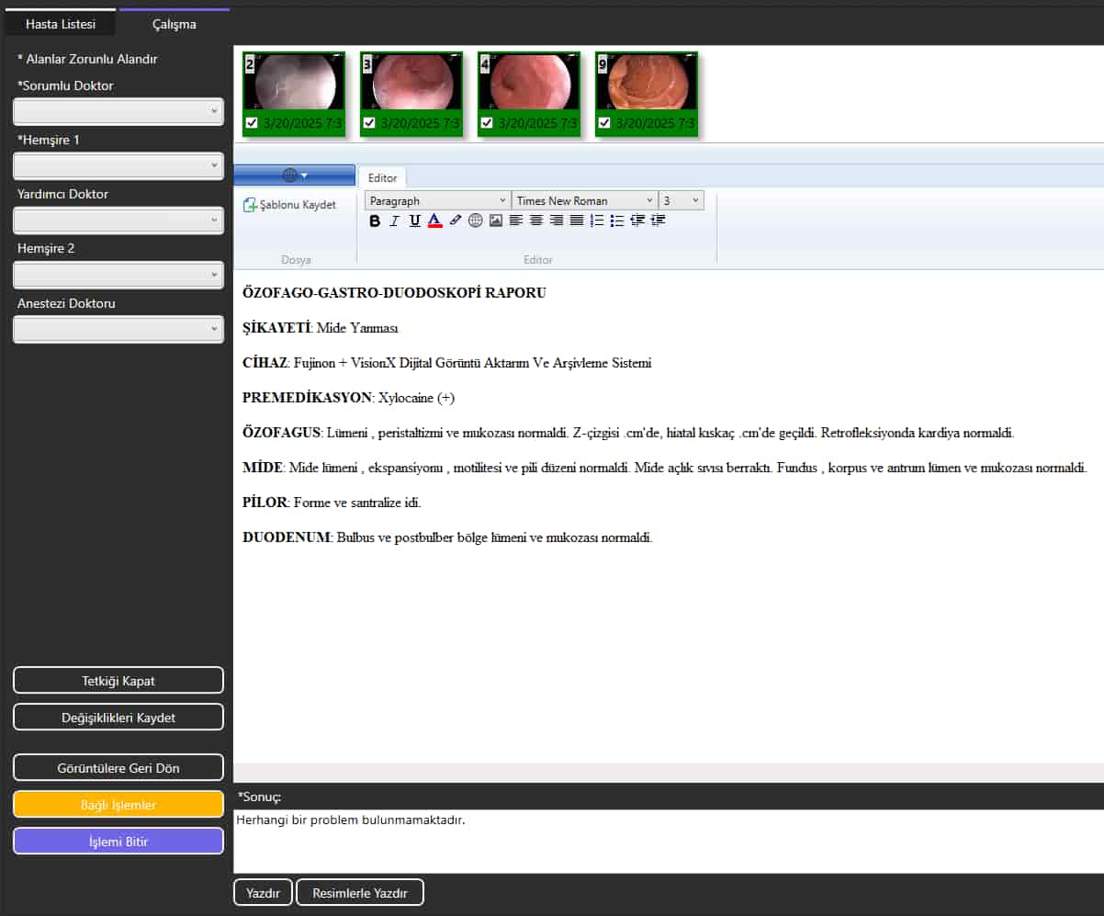
Task: Open the font color picker
Action: (x=435, y=221)
